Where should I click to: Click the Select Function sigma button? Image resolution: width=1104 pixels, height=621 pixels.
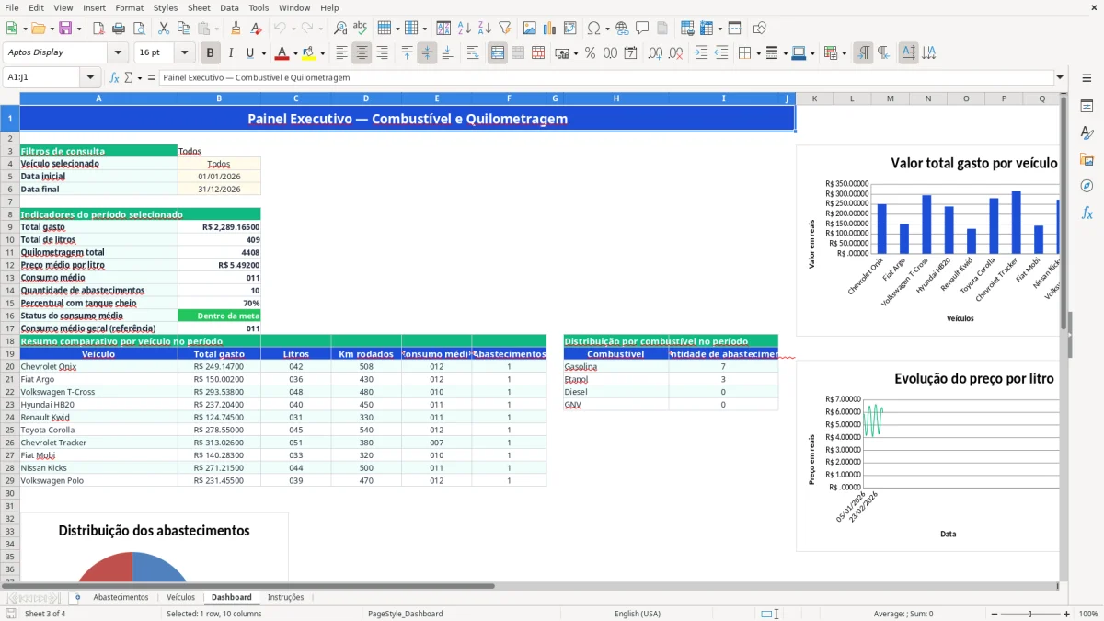129,77
